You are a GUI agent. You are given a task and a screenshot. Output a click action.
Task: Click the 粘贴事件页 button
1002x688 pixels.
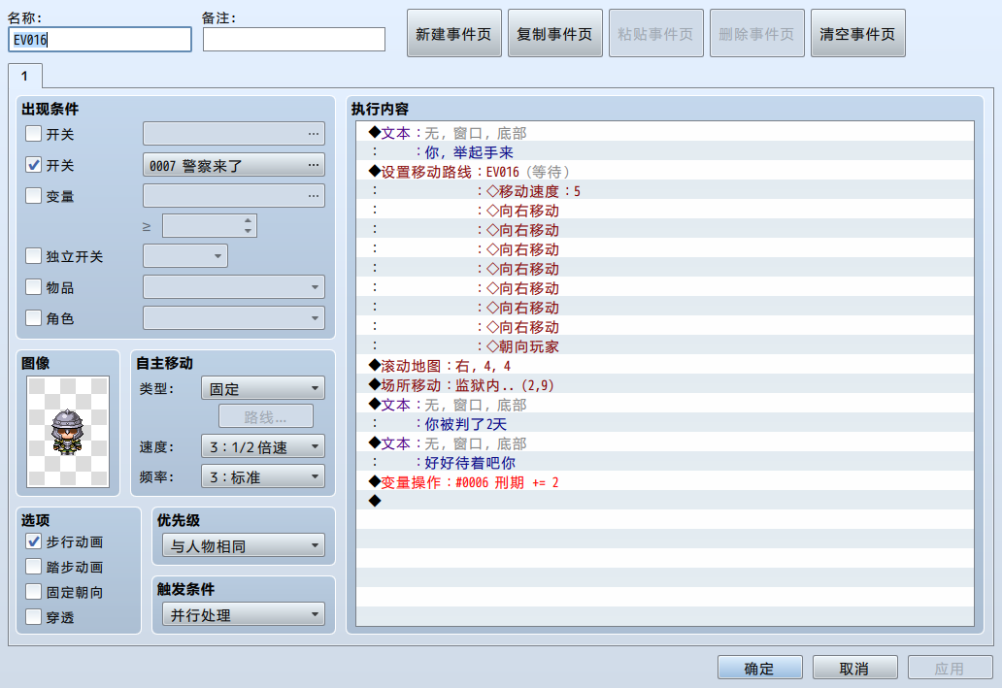coord(655,33)
